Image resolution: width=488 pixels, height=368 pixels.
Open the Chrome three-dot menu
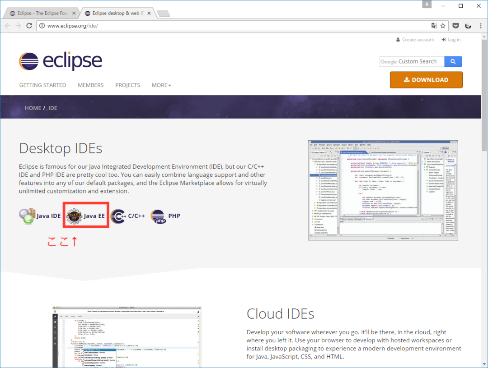point(480,26)
